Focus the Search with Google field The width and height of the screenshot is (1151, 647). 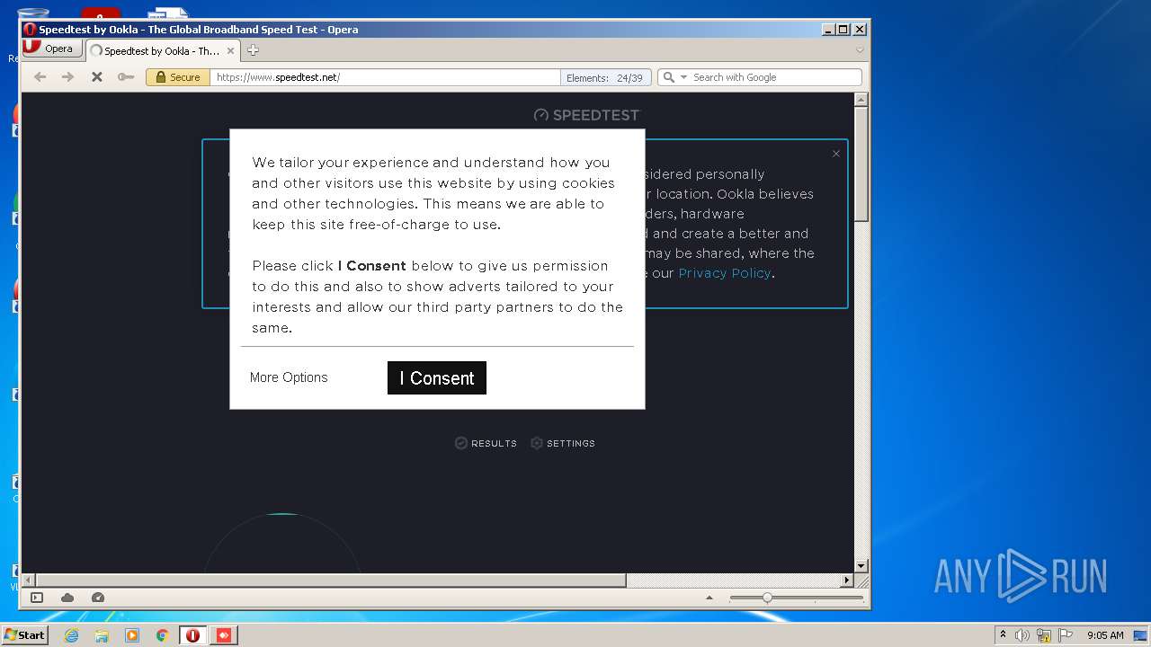click(774, 77)
